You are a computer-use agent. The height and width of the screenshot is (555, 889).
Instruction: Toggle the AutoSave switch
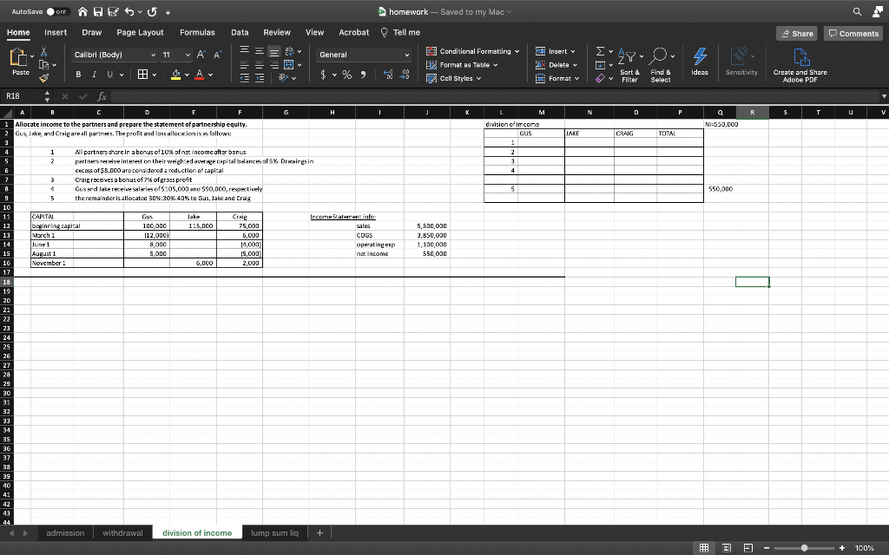[57, 12]
